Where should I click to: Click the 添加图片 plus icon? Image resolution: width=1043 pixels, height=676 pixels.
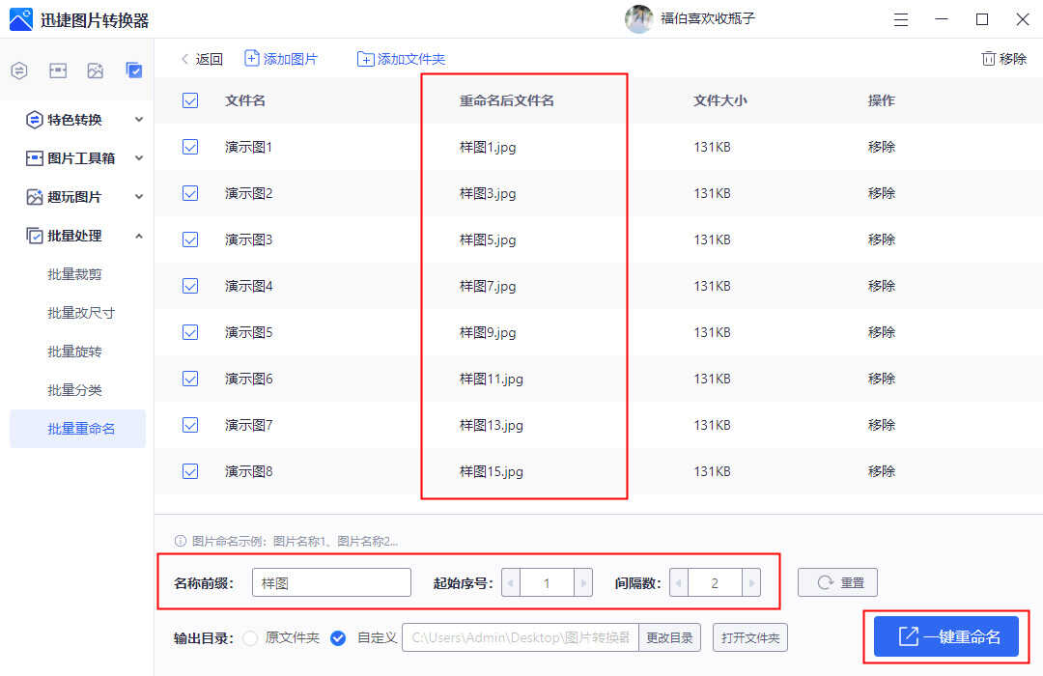pyautogui.click(x=251, y=59)
